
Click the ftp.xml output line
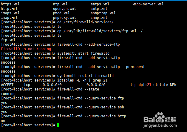click(x=8, y=40)
